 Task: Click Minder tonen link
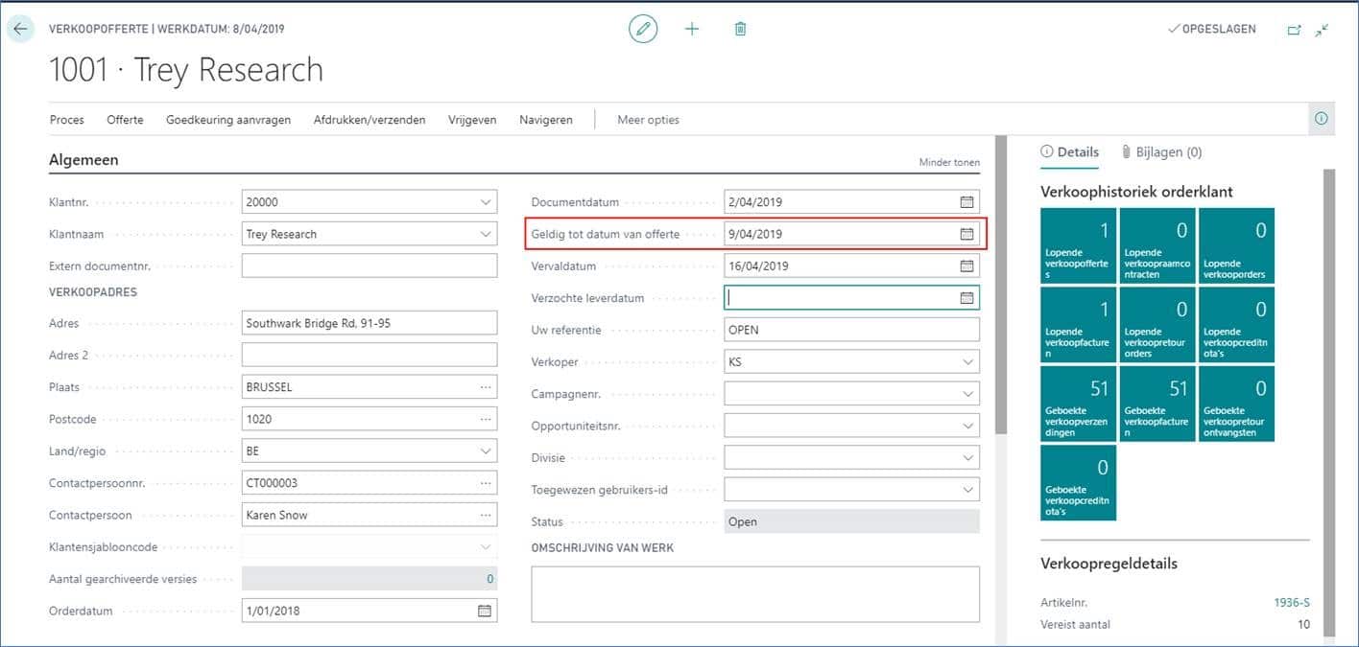tap(949, 163)
